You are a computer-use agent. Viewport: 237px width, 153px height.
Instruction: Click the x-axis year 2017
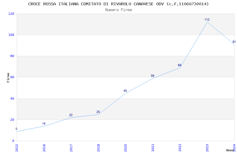[71, 148]
